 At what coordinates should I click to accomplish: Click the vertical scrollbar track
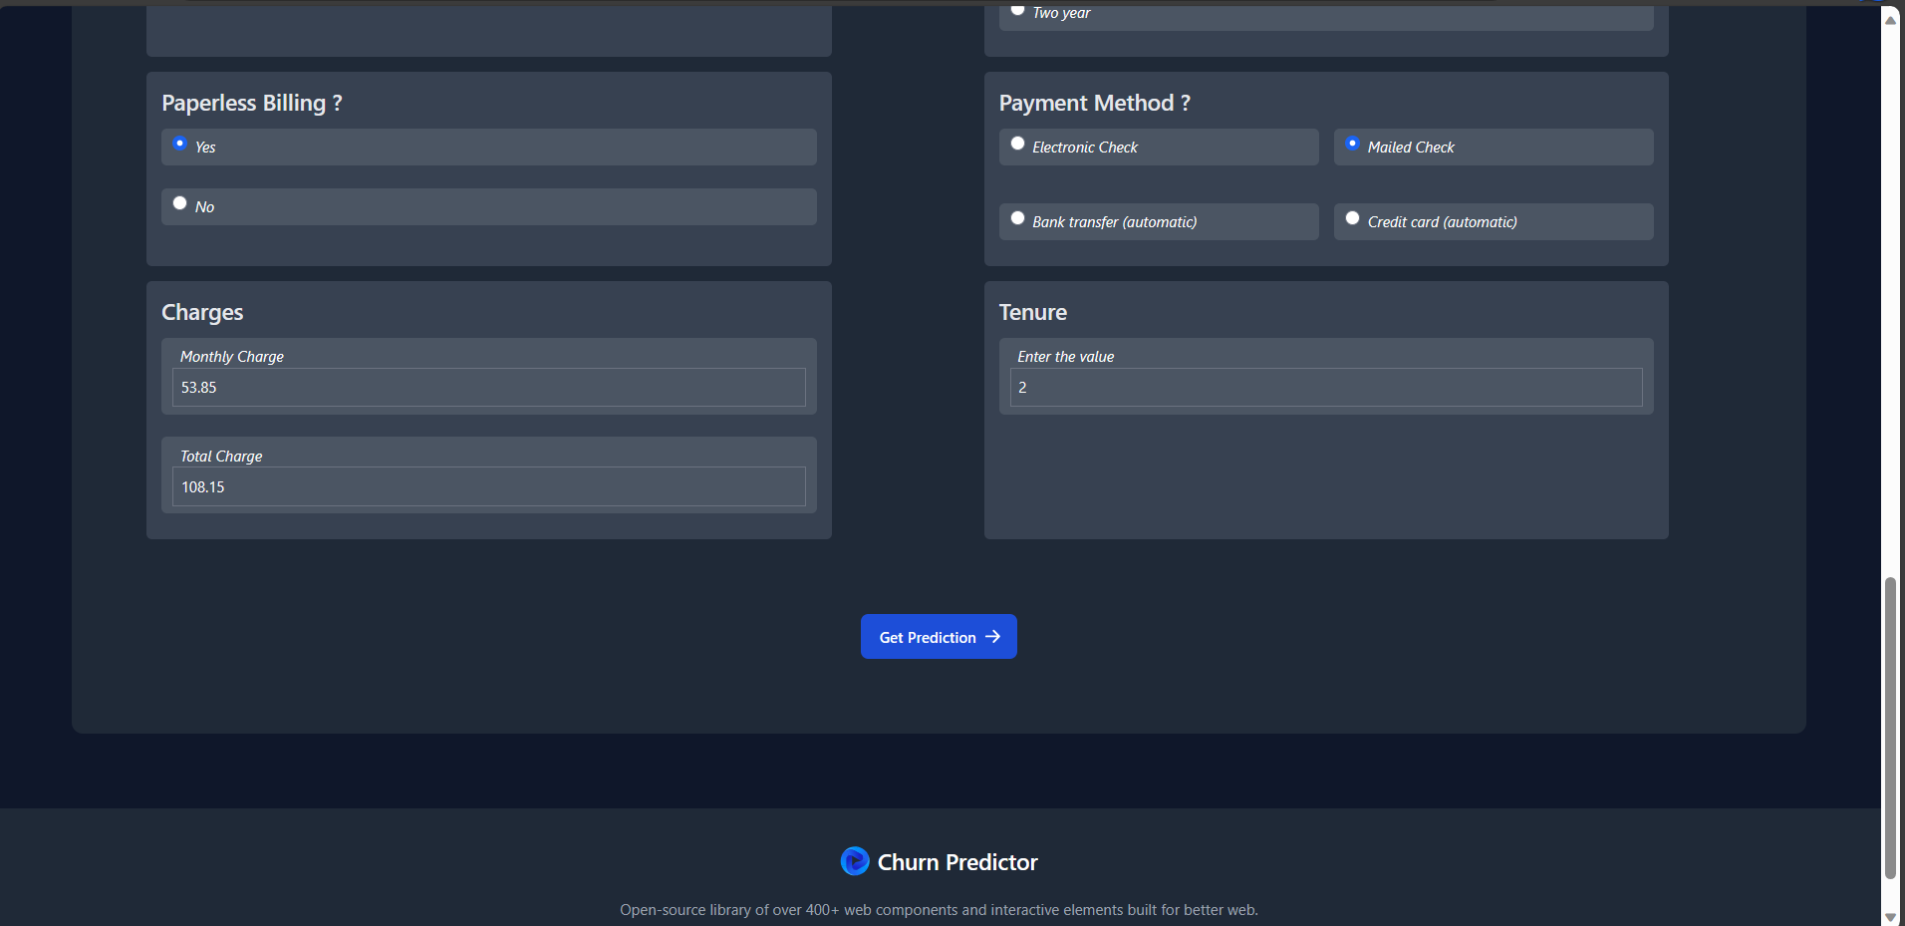click(x=1888, y=449)
